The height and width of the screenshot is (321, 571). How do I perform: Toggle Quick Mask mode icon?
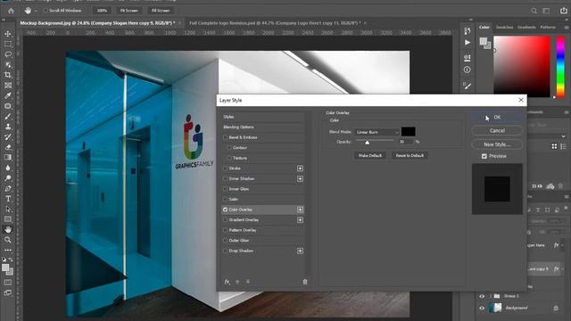[8, 282]
